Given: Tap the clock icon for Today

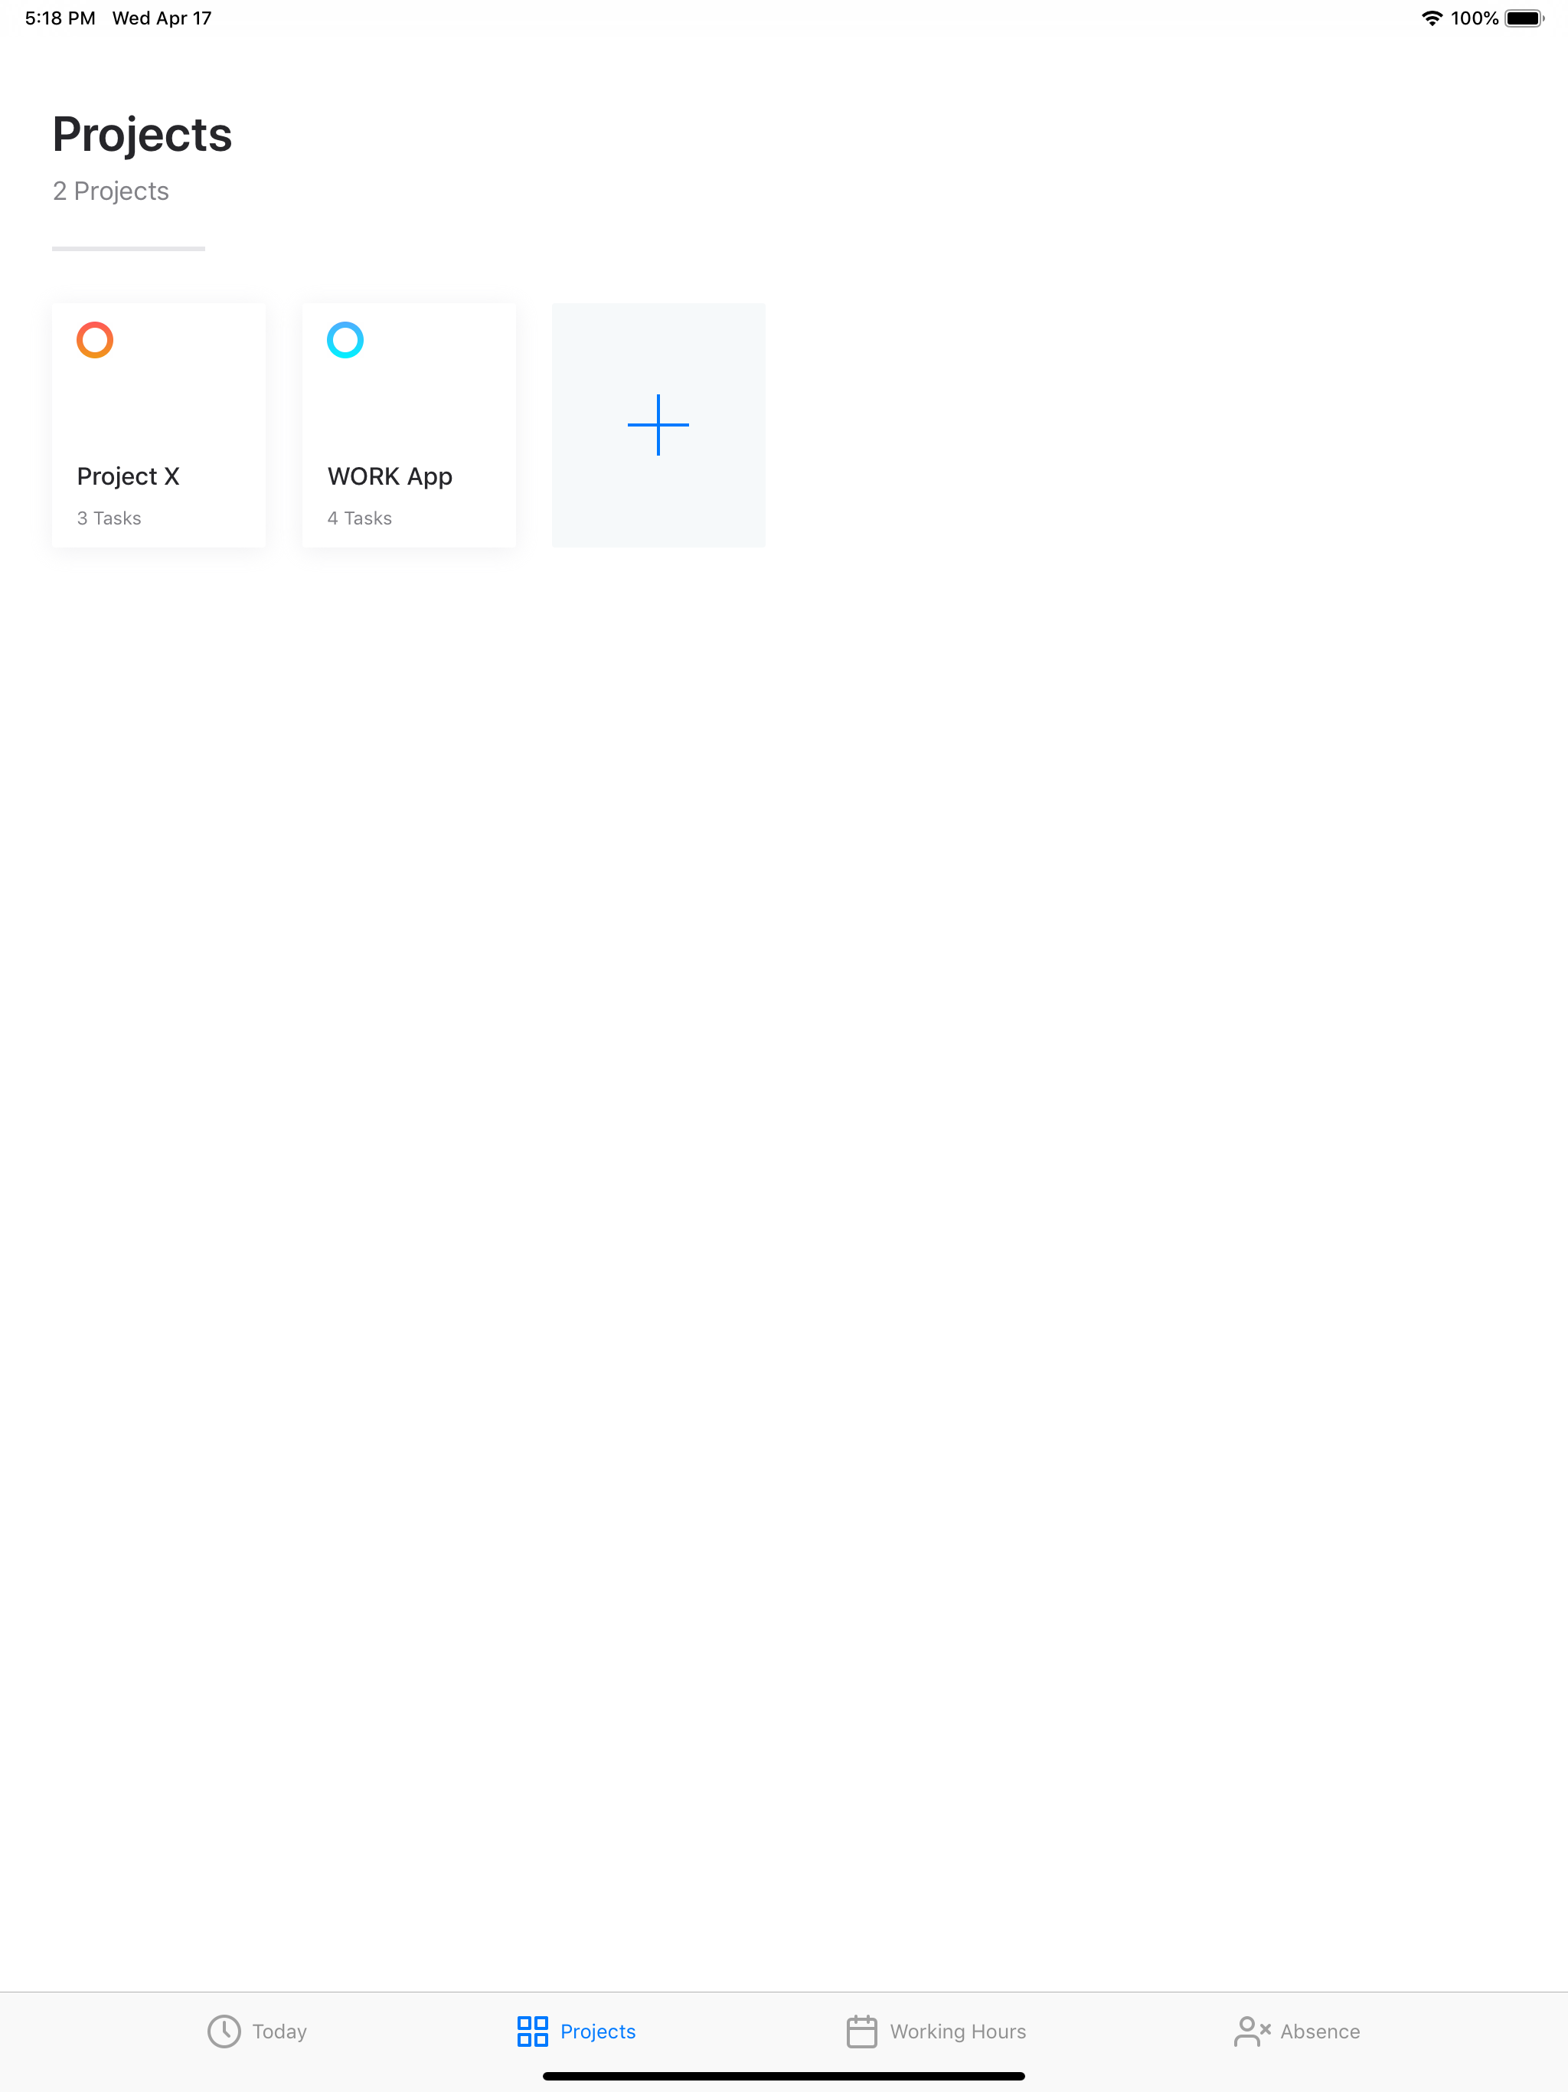Looking at the screenshot, I should [224, 2031].
